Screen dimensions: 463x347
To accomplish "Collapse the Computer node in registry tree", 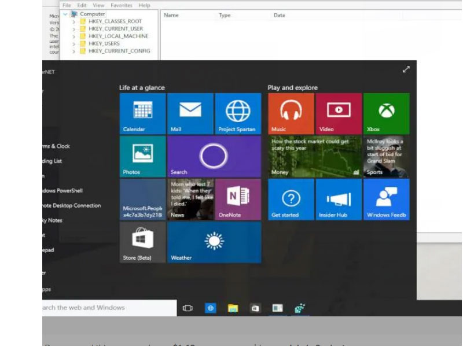I will [x=65, y=14].
